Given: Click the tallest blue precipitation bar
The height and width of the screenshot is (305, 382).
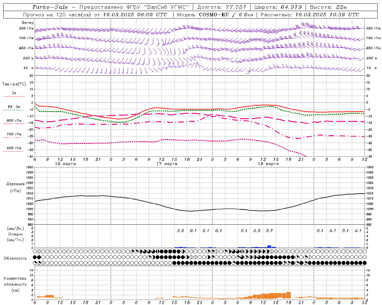Looking at the screenshot, I should (269, 246).
